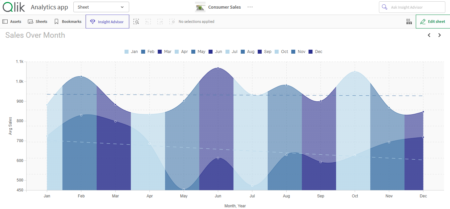Viewport: 450px width, 209px height.
Task: Click the clear all selections icon
Action: click(172, 22)
